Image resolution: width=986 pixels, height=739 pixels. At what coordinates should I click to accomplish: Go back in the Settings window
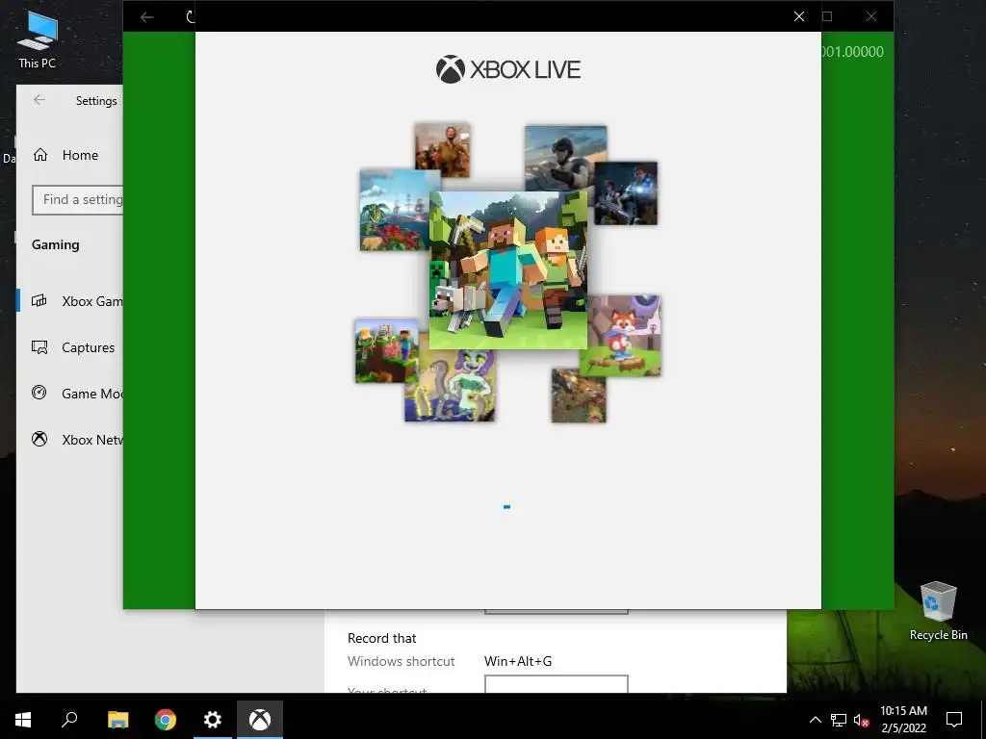click(x=39, y=100)
